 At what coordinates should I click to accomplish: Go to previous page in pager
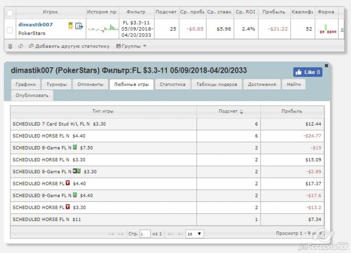click(120, 234)
